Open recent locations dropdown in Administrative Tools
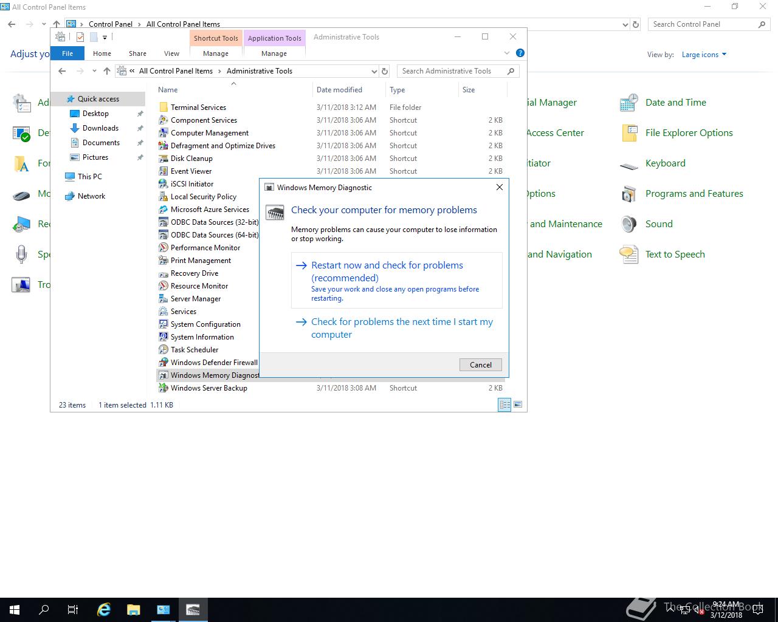This screenshot has width=778, height=622. pyautogui.click(x=94, y=71)
